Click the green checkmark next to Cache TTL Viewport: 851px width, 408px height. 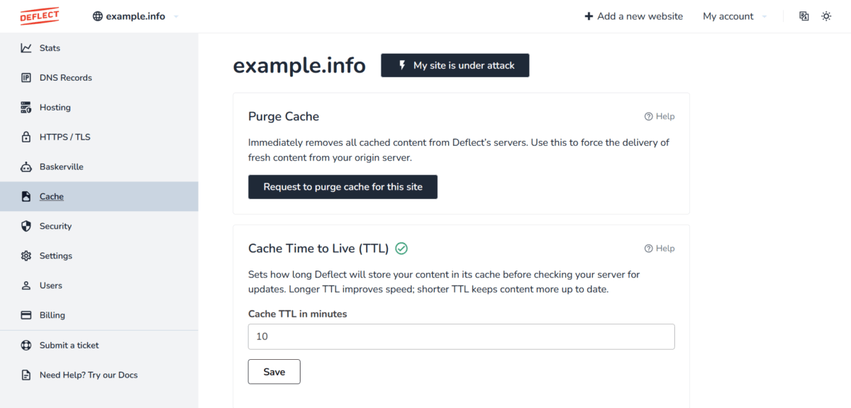(401, 249)
